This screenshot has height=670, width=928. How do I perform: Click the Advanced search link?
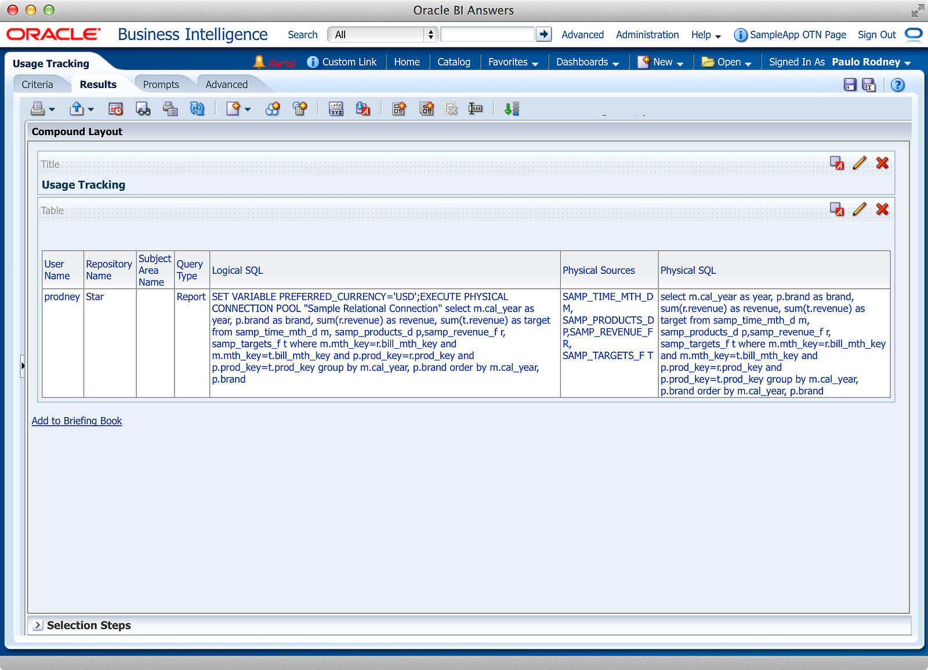(582, 35)
